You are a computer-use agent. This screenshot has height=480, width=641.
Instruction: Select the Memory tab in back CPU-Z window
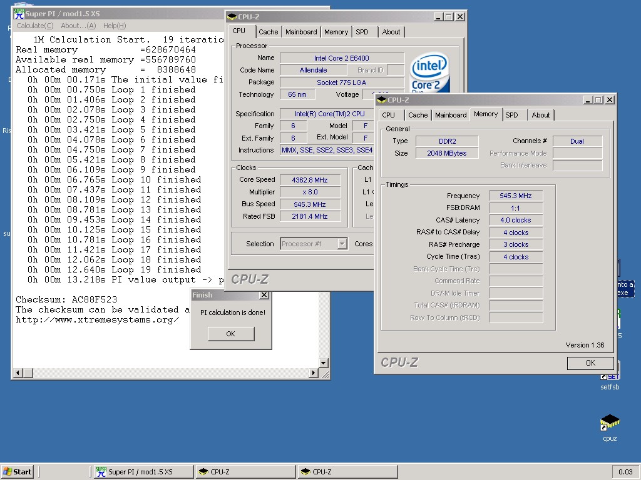point(336,32)
